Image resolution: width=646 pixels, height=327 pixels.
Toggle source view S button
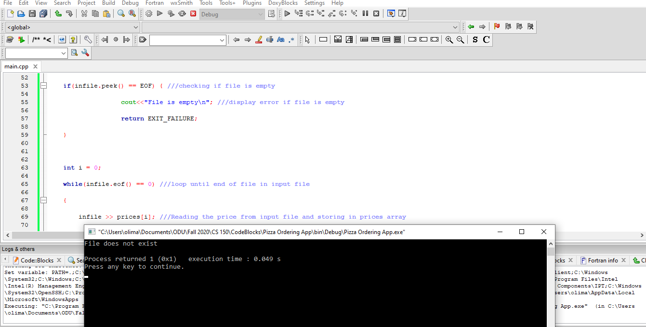pos(475,39)
